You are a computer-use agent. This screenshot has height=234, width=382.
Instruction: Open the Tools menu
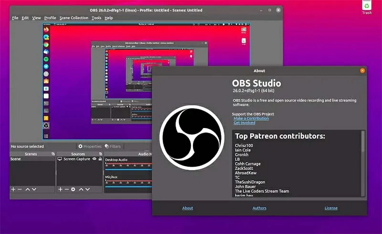[96, 18]
